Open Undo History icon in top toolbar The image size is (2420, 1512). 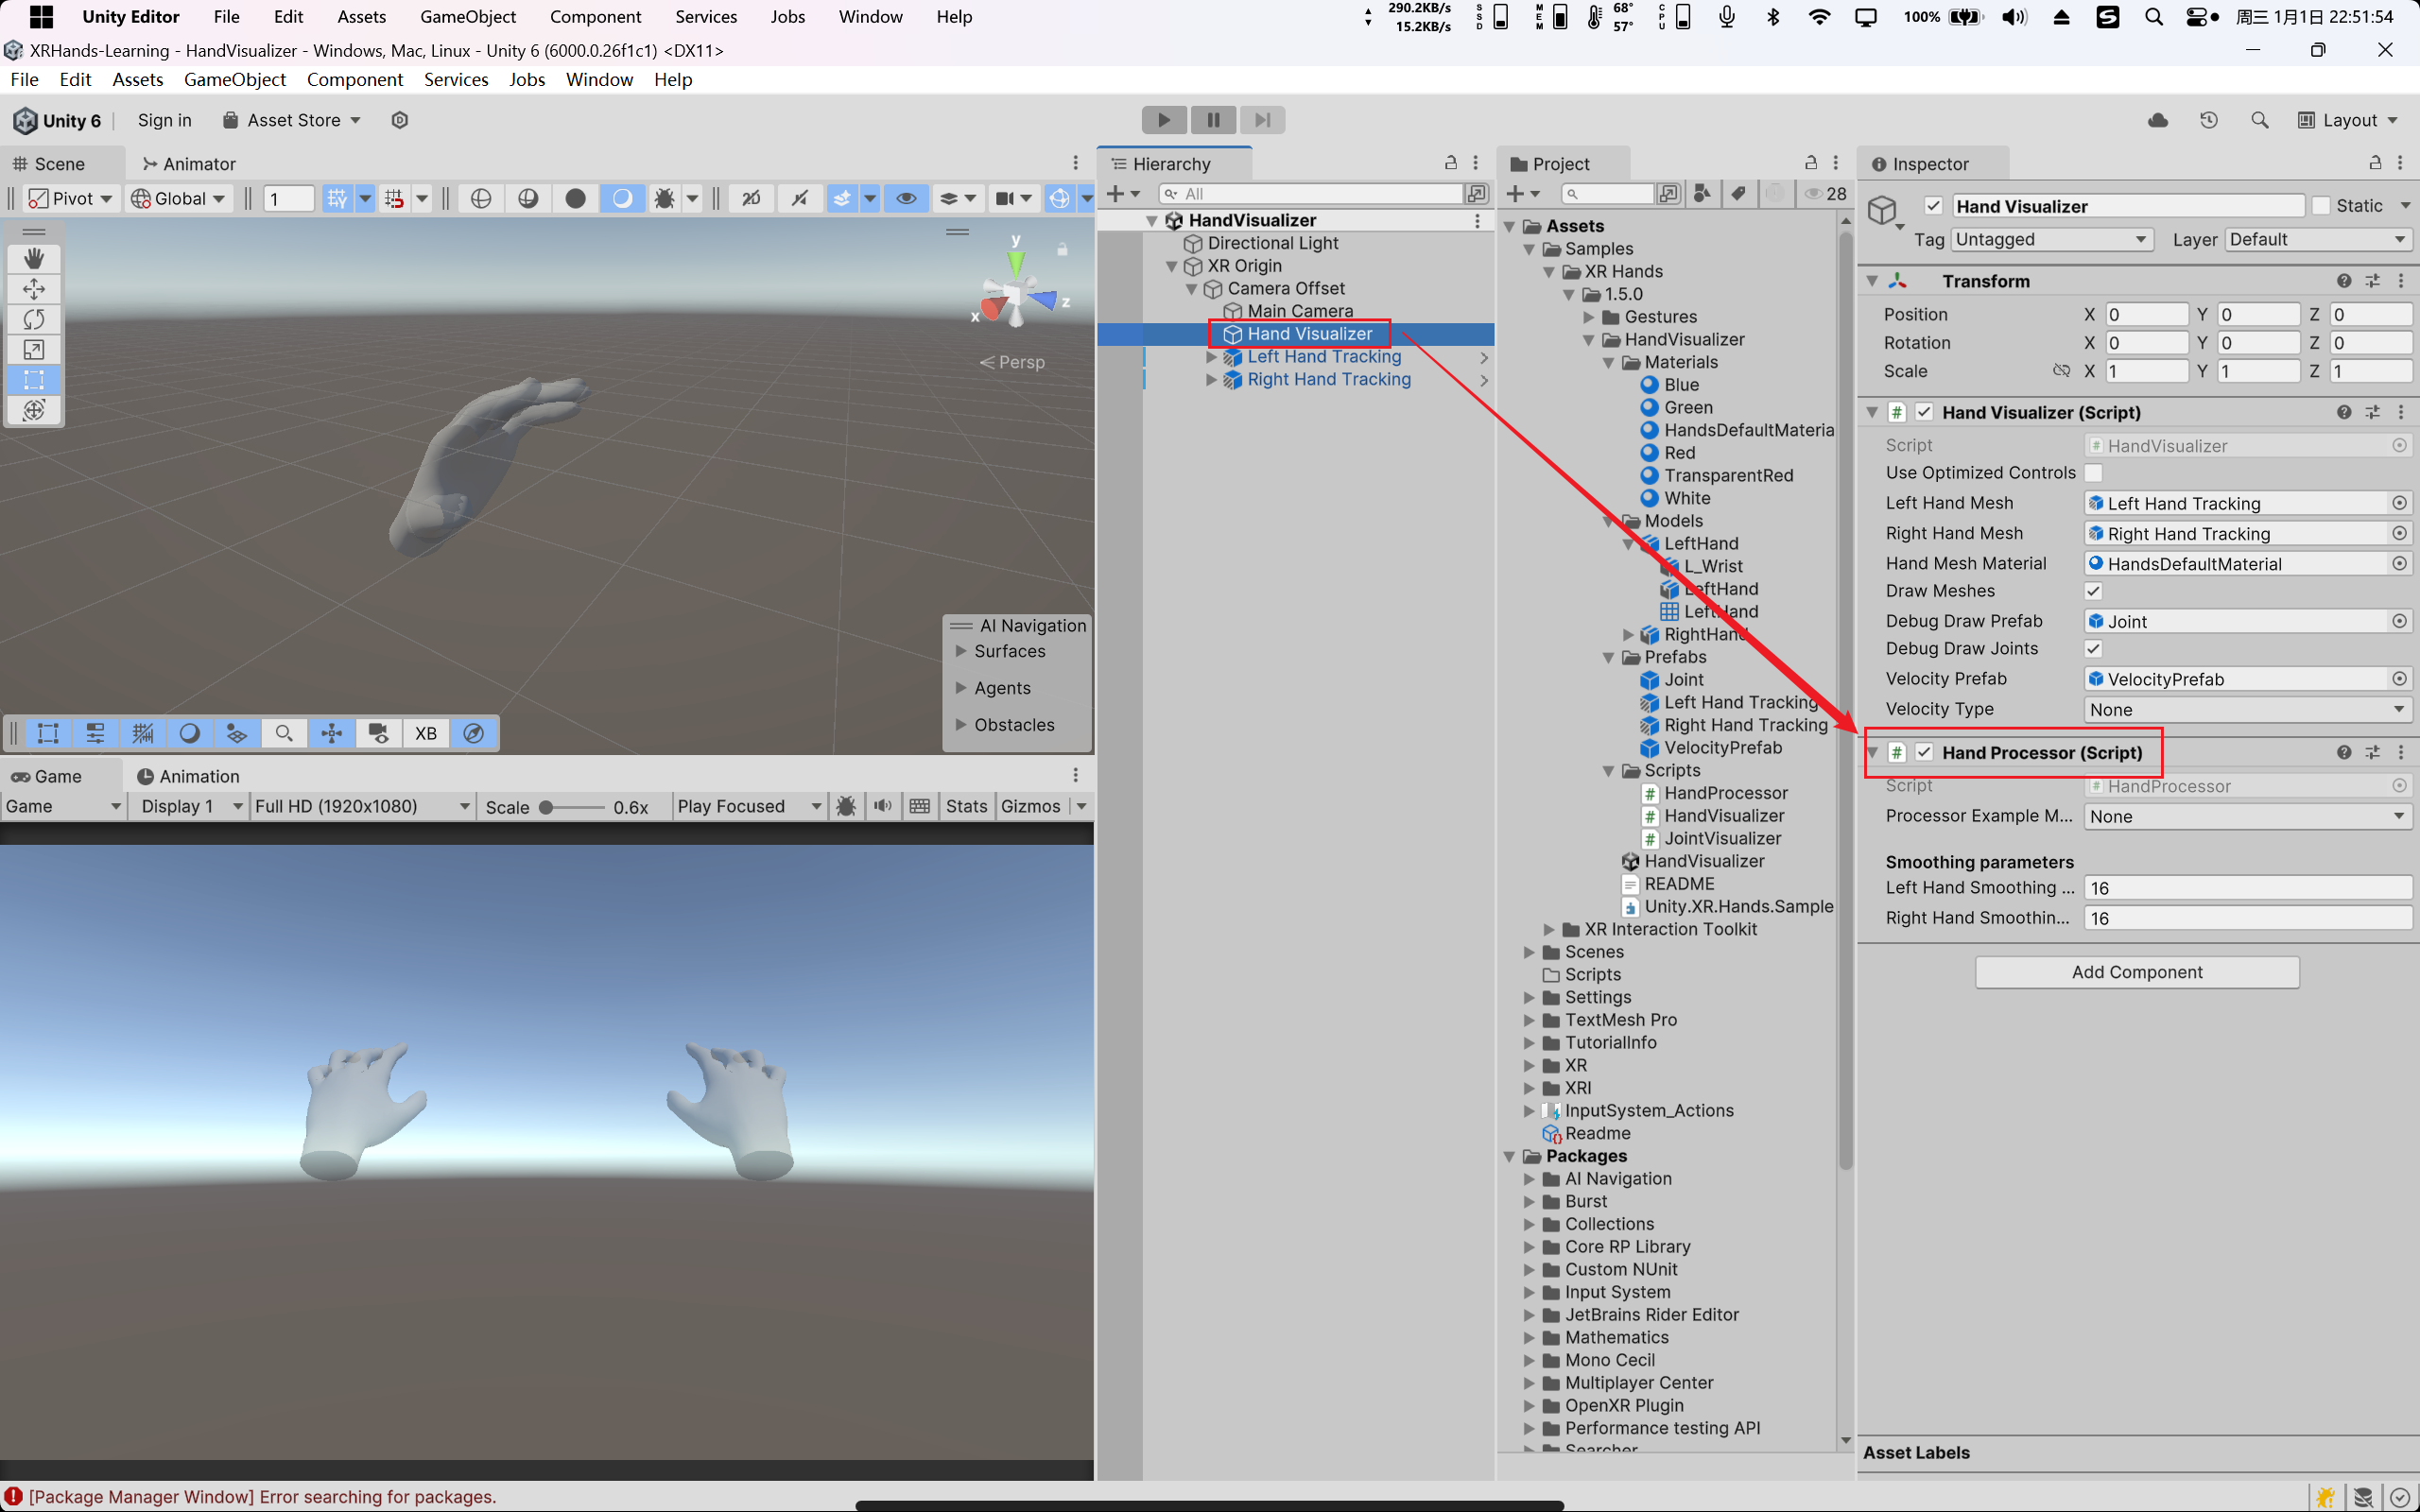(x=2209, y=120)
